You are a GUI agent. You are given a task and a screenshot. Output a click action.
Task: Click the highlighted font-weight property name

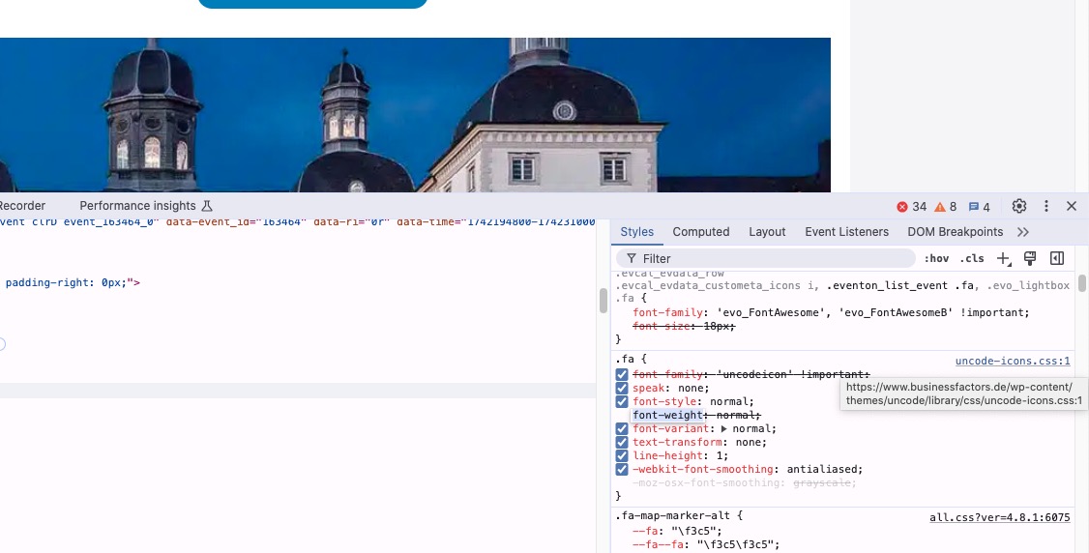click(667, 415)
